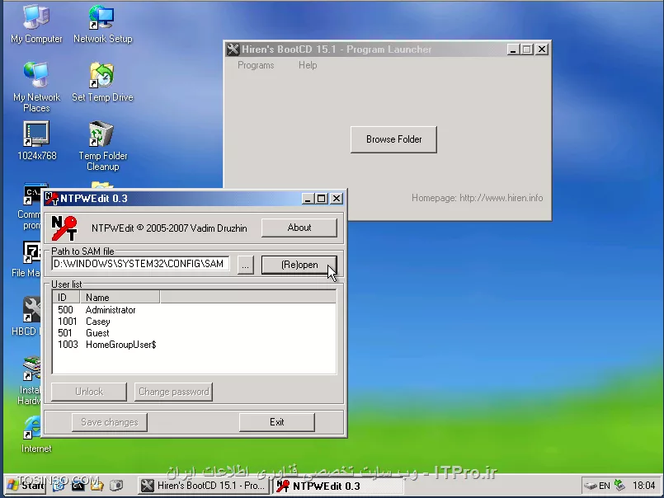Click the drive icon in system tray
This screenshot has width=664, height=498.
tap(591, 486)
